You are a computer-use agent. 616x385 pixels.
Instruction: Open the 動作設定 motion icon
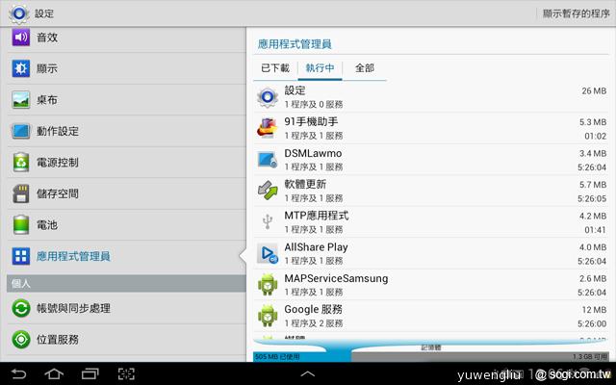[x=21, y=131]
